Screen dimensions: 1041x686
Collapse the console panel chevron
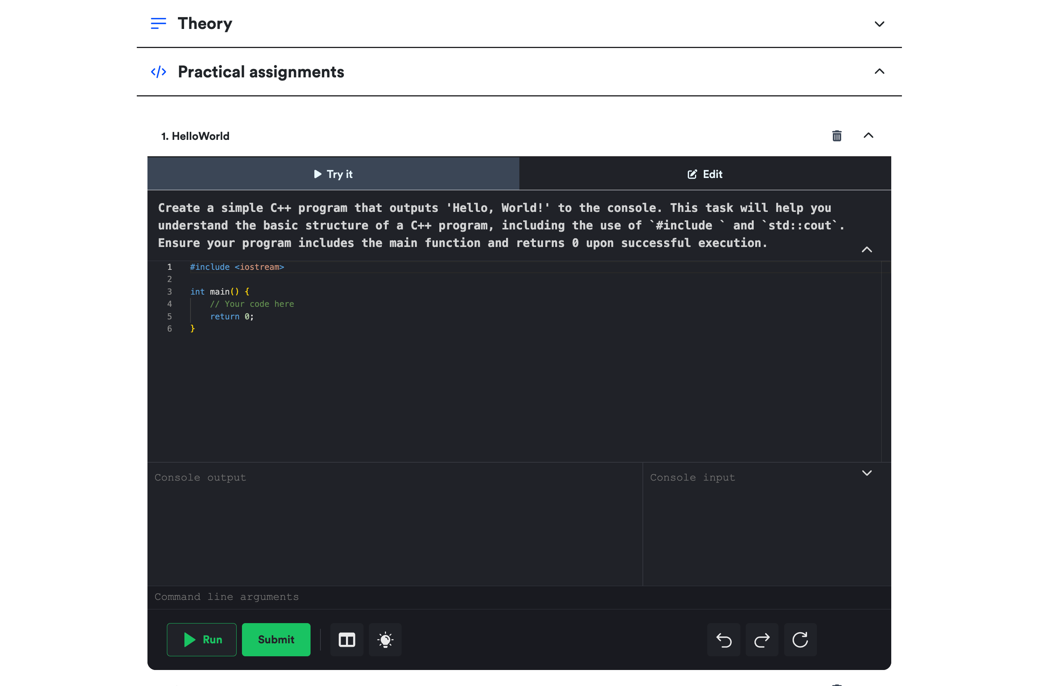pyautogui.click(x=866, y=473)
